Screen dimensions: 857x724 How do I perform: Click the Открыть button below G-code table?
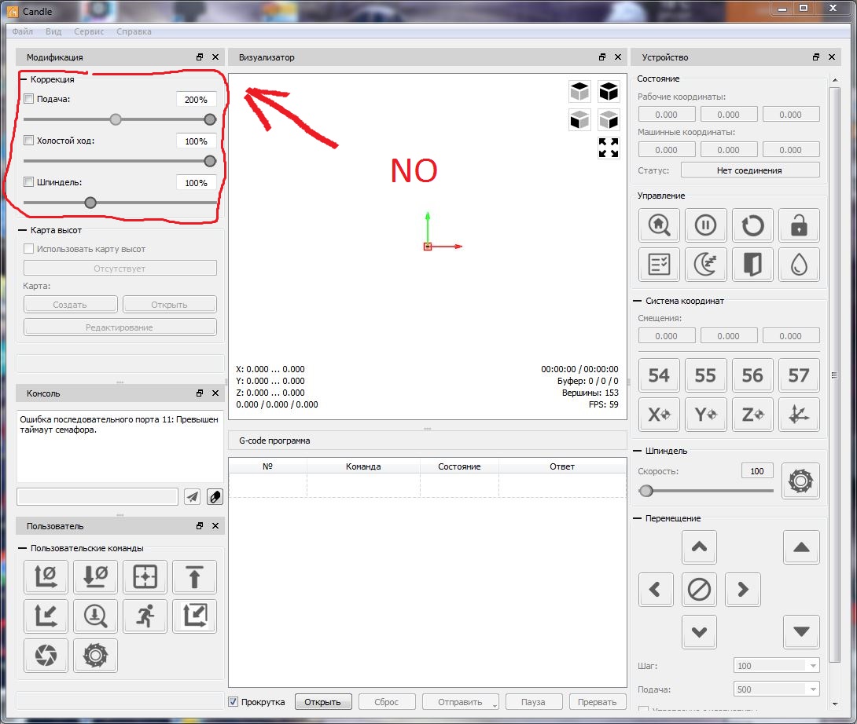click(x=322, y=702)
